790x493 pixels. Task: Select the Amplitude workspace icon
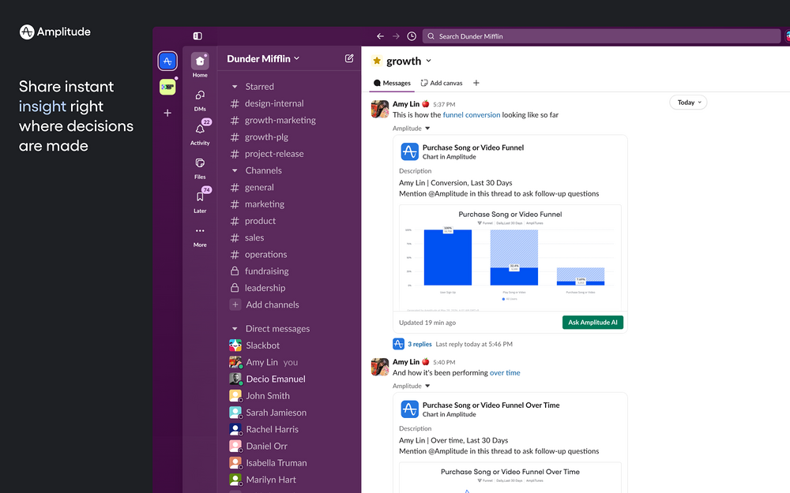pos(167,62)
